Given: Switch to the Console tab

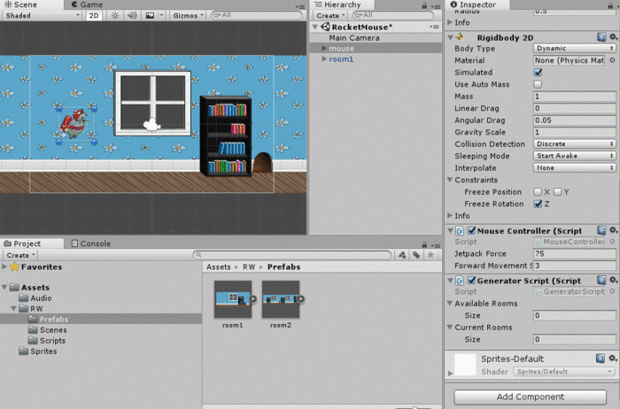Looking at the screenshot, I should click(x=91, y=243).
